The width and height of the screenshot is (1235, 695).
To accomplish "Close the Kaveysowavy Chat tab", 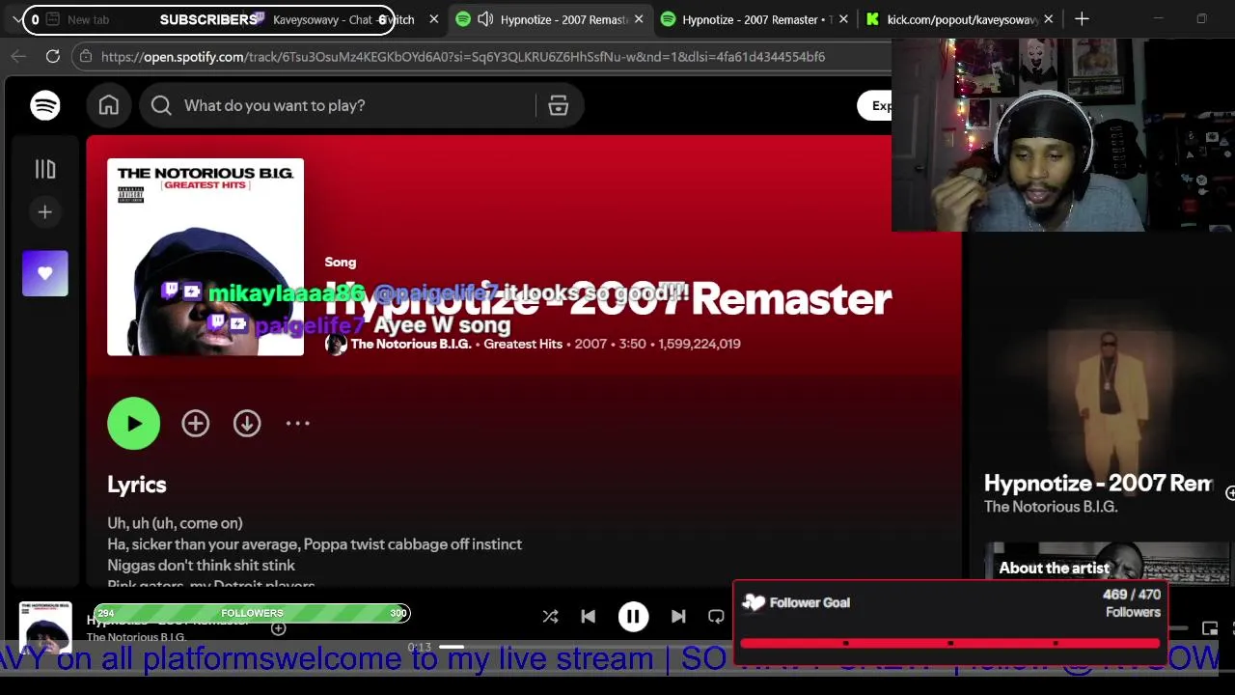I will pyautogui.click(x=433, y=19).
